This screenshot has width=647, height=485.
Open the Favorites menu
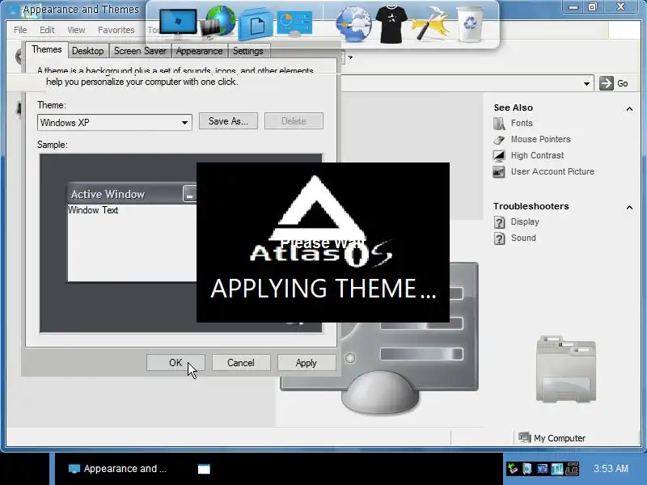[116, 30]
